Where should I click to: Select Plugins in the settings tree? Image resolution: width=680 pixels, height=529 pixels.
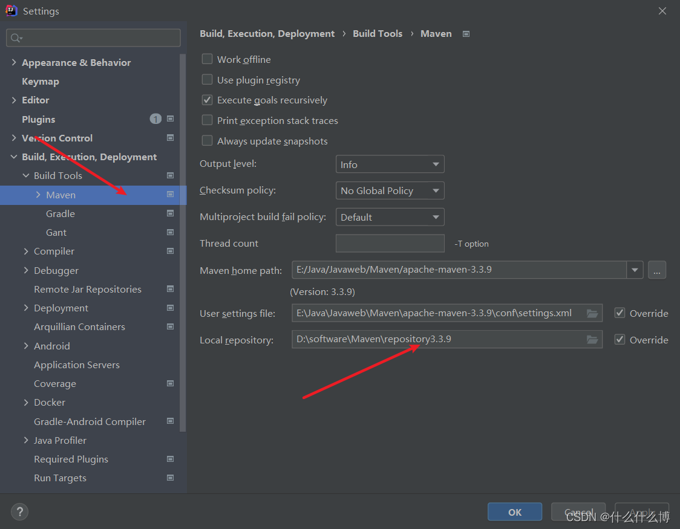pos(39,119)
